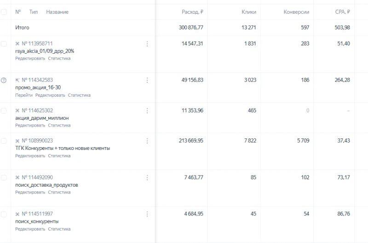This screenshot has height=243, width=368.
Task: Click campaign type icon beside № 113958711
Action: 17,44
